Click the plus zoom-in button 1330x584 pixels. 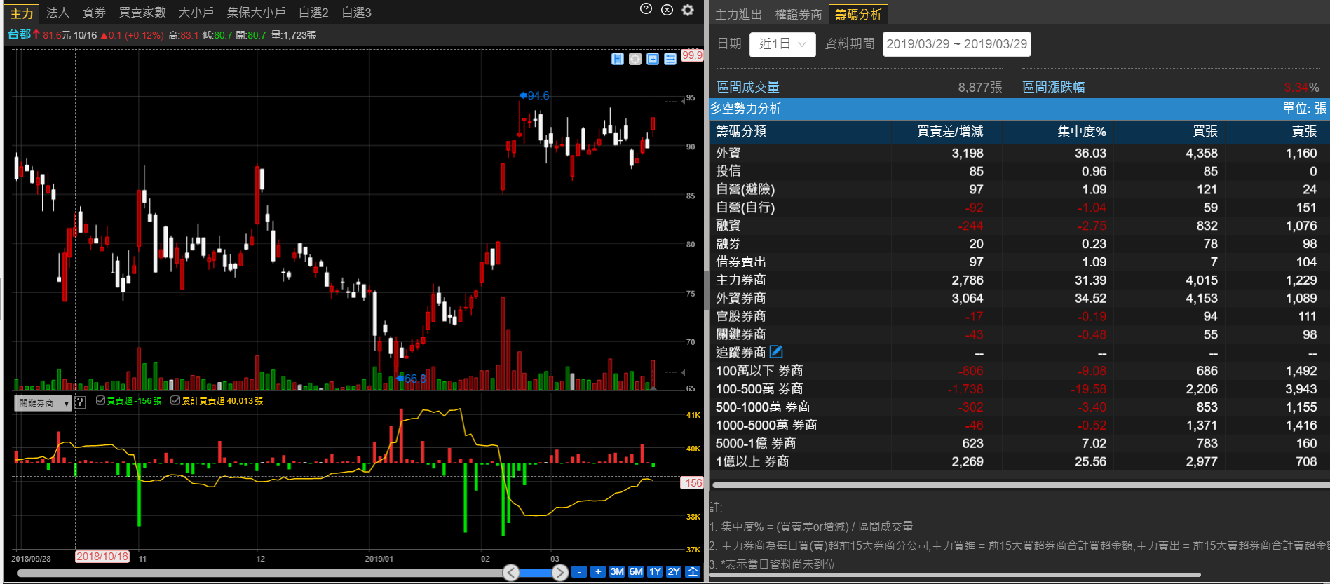click(x=598, y=571)
